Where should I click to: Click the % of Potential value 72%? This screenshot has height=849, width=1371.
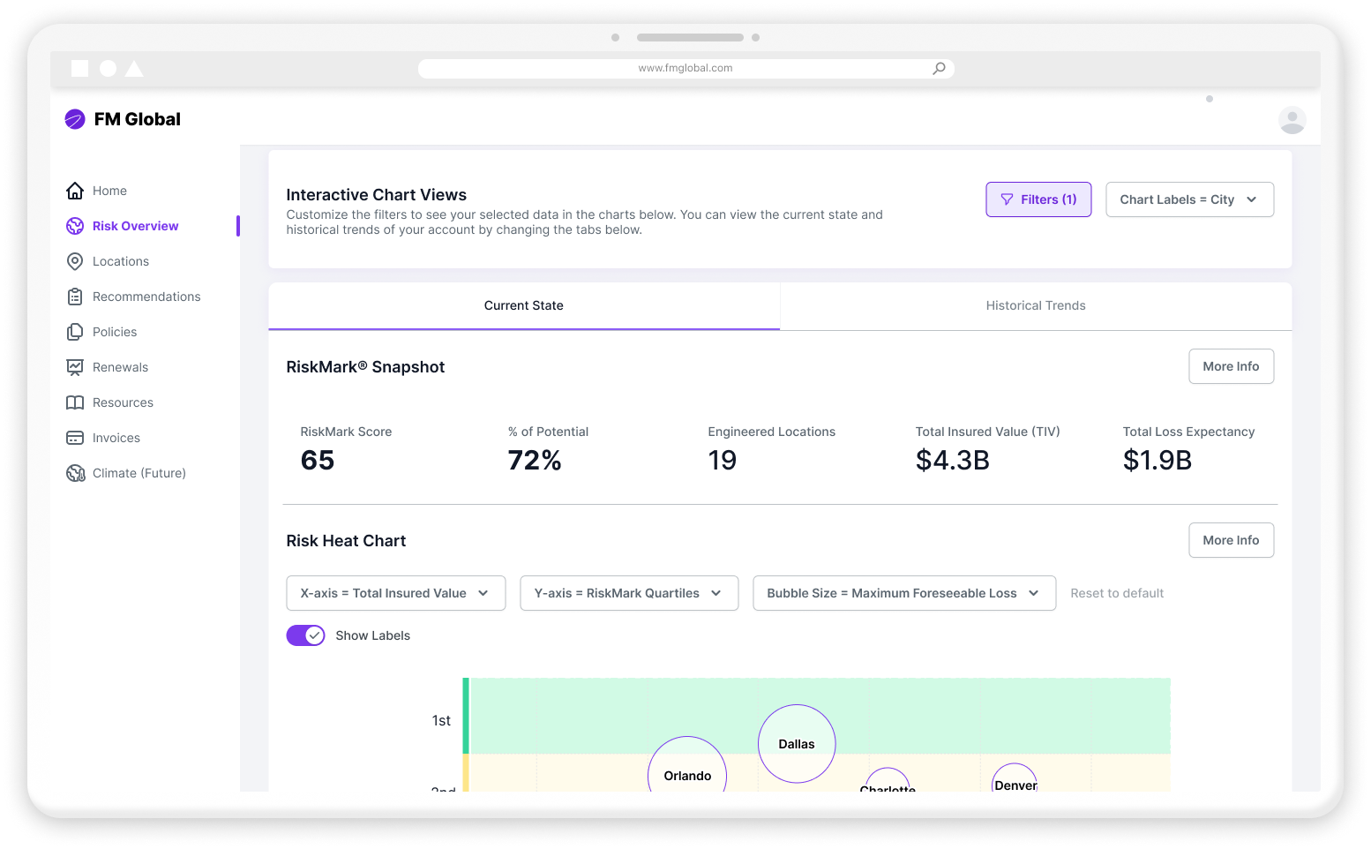(x=535, y=461)
